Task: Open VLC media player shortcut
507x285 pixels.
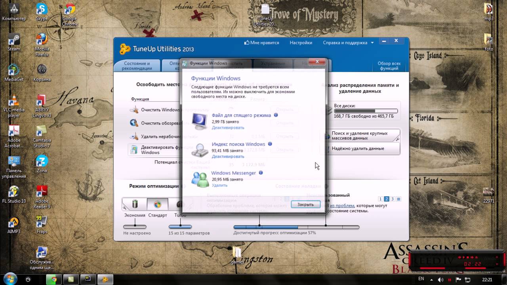Action: tap(14, 106)
